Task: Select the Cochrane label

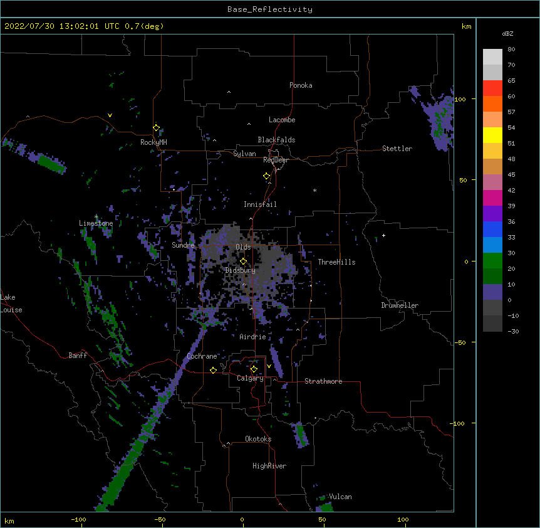Action: pos(202,356)
